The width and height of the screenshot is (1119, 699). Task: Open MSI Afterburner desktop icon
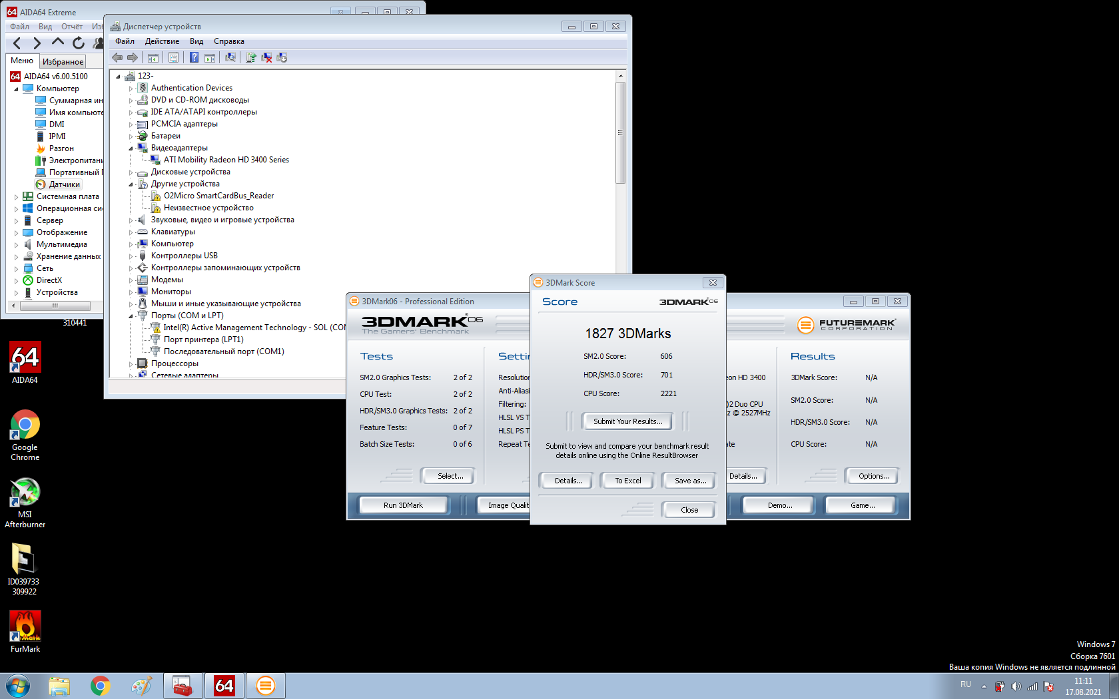click(25, 503)
